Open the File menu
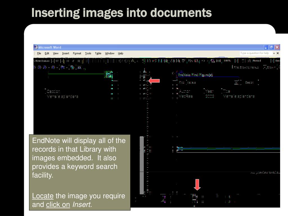288x216 pixels. pyautogui.click(x=39, y=53)
